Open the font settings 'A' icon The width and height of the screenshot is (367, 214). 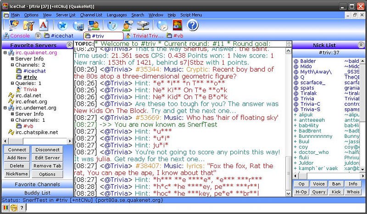tap(44, 25)
